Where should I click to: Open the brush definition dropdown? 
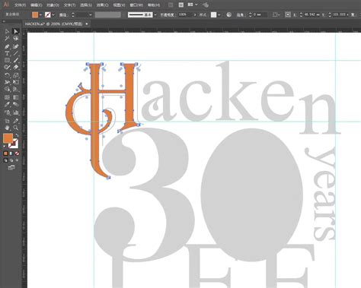[155, 15]
